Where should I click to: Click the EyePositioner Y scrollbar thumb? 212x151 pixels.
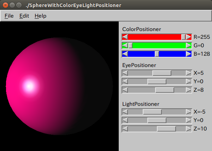tap(157, 81)
